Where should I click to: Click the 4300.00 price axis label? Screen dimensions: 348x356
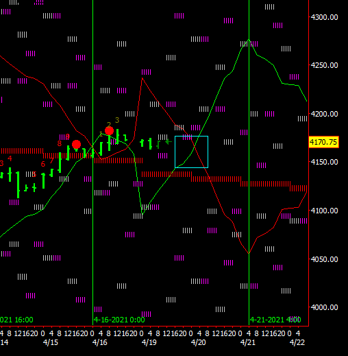click(324, 17)
